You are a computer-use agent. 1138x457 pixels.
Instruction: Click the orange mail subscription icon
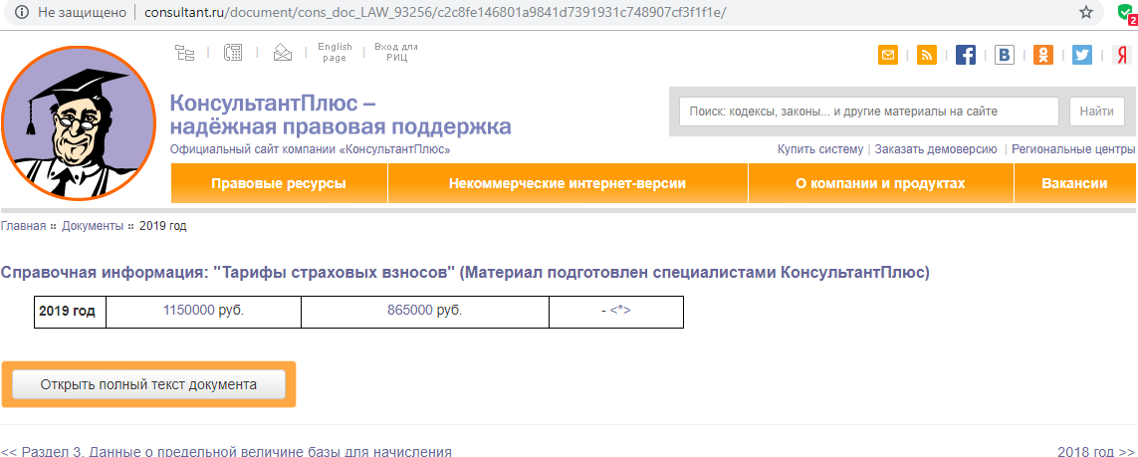888,55
